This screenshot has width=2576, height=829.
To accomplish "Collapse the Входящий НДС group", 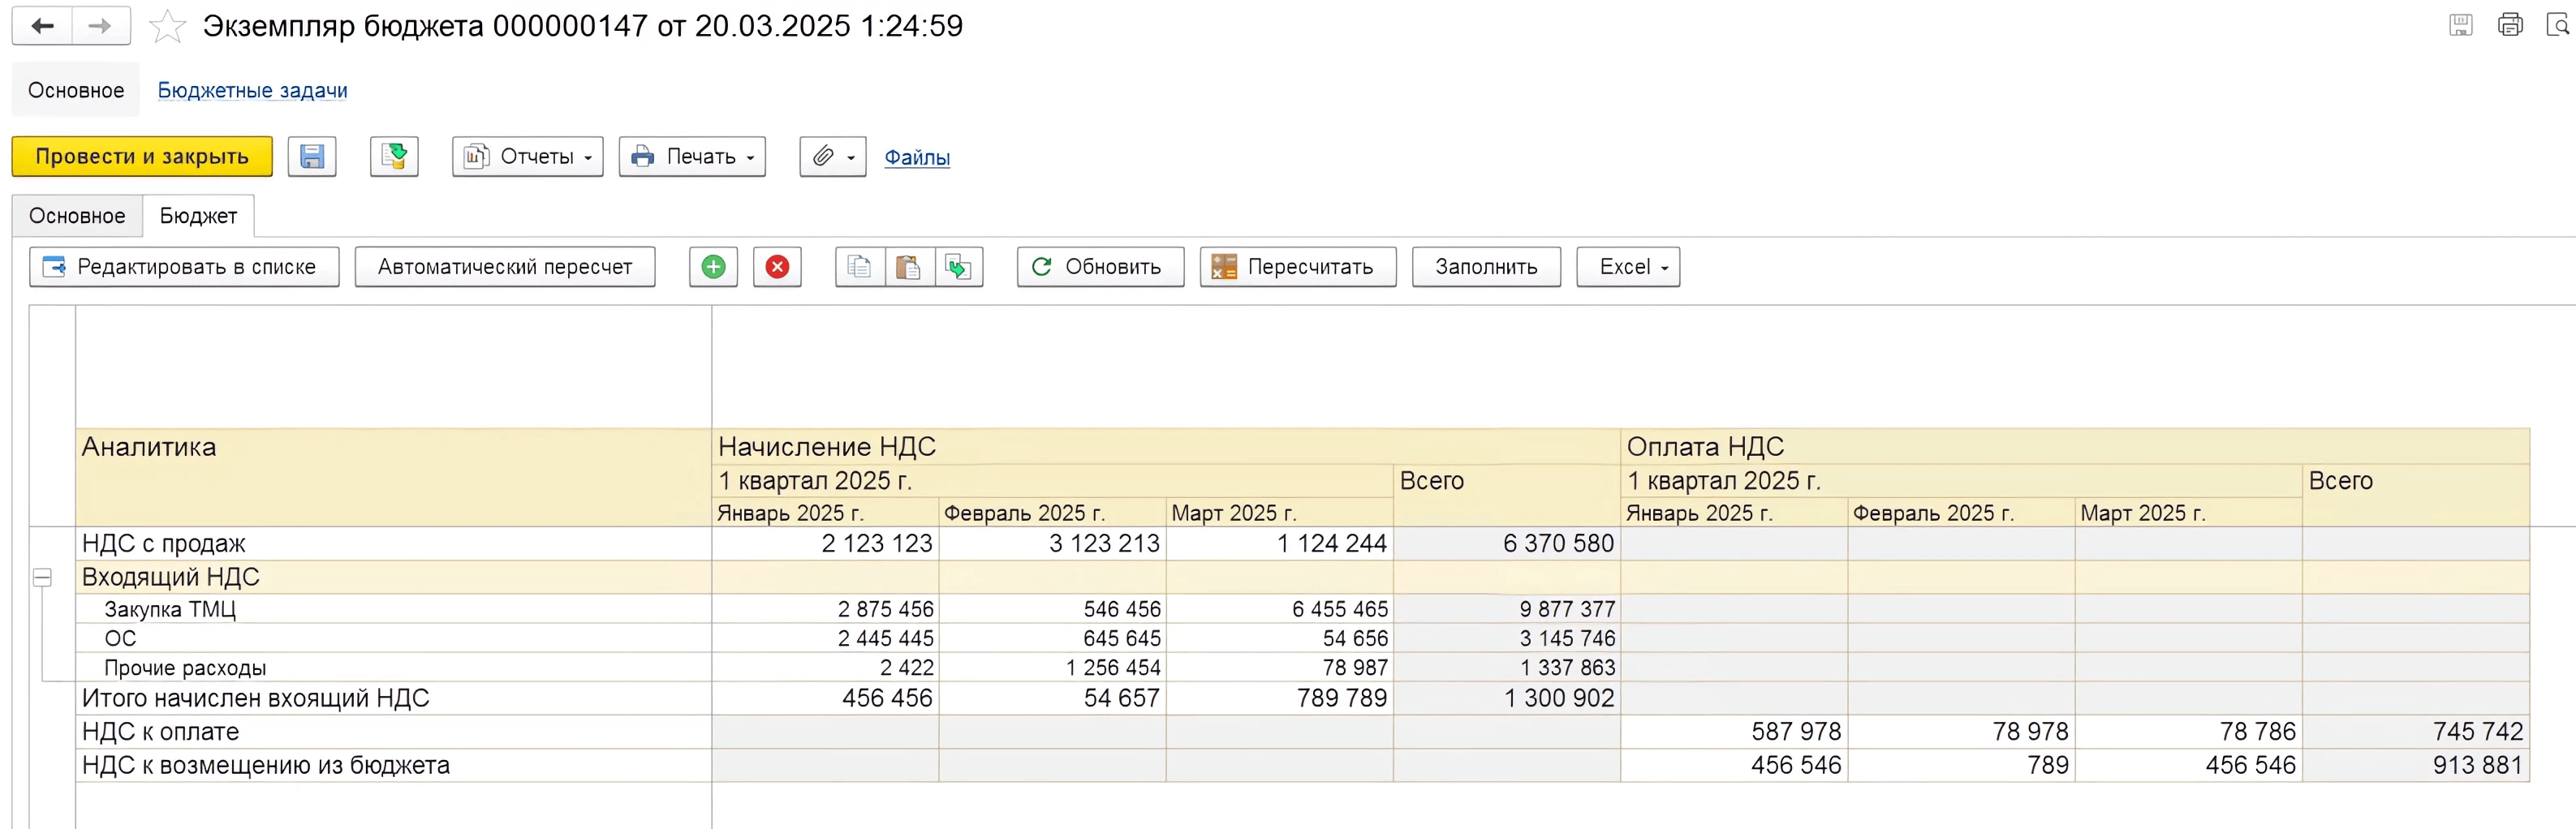I will coord(42,578).
